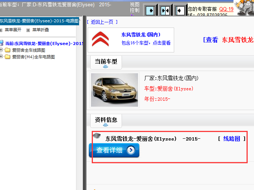
Task: Click the cartoon mascot icon at top right
Action: [245, 7]
